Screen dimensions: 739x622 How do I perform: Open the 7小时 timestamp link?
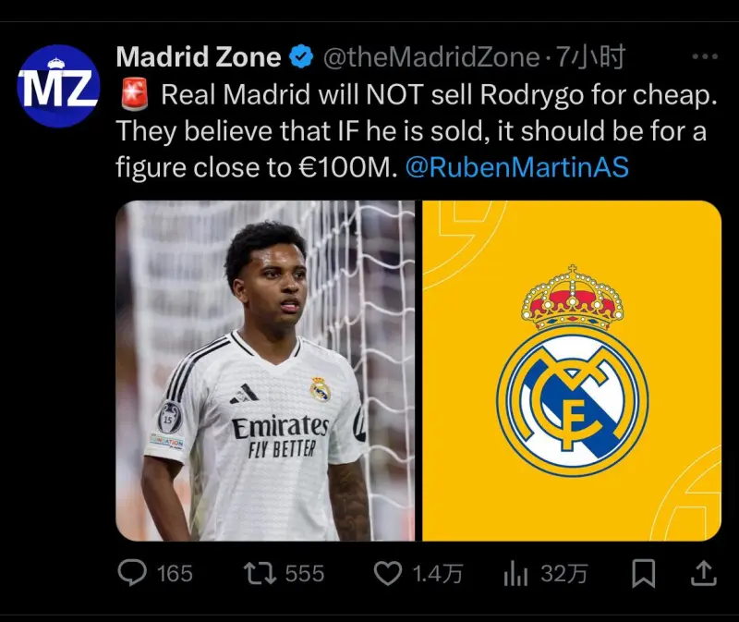(x=591, y=57)
